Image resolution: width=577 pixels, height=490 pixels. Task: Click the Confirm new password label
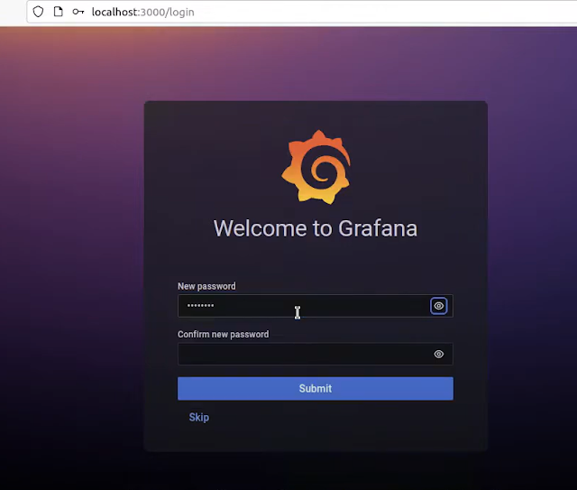(x=224, y=334)
